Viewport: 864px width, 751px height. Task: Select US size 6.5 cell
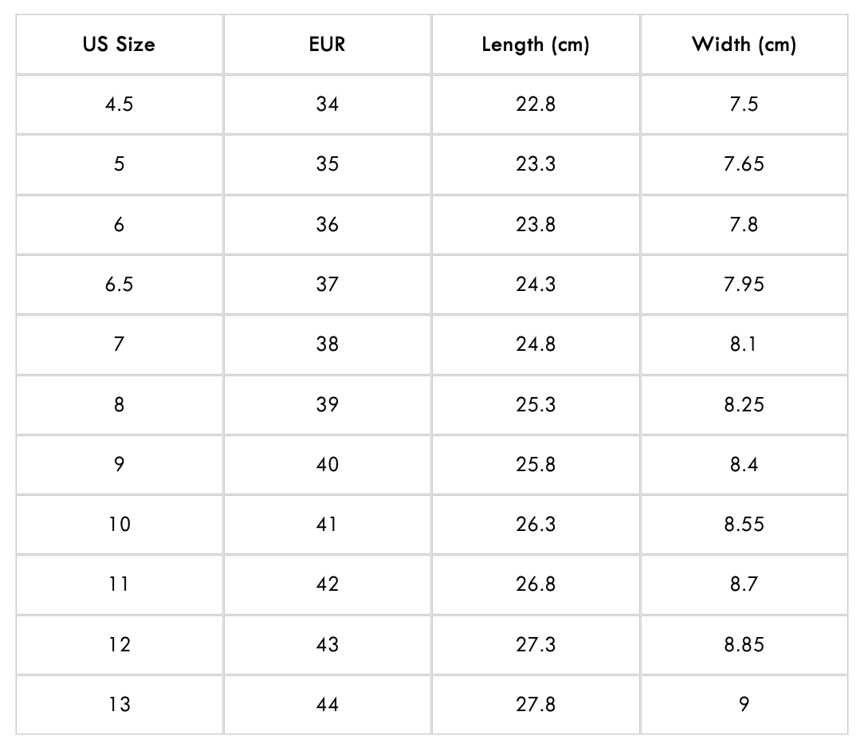pos(119,285)
